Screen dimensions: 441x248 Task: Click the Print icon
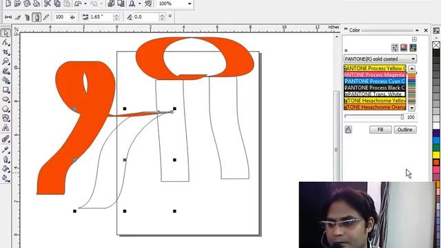pyautogui.click(x=37, y=3)
